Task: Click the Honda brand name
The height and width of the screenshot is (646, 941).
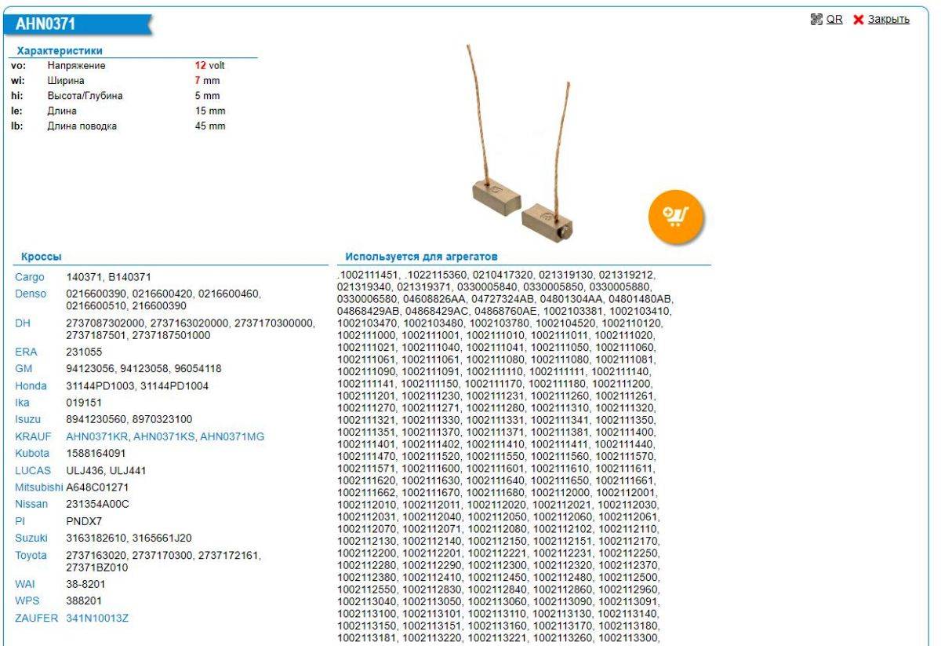Action: pos(31,385)
